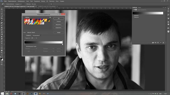Click the trash icon in Properties panel

[x=163, y=43]
